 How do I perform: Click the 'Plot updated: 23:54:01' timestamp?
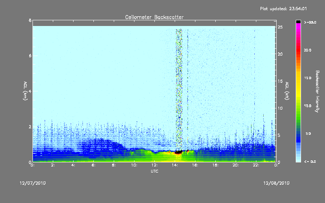283,9
